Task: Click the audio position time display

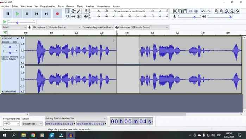Action: [x=132, y=121]
